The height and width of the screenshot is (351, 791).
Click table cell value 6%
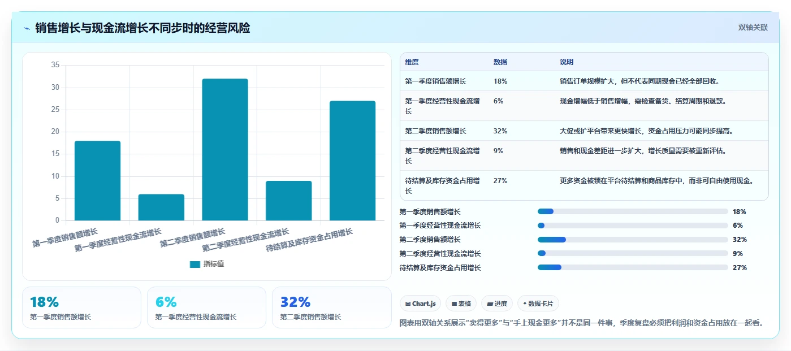point(499,101)
